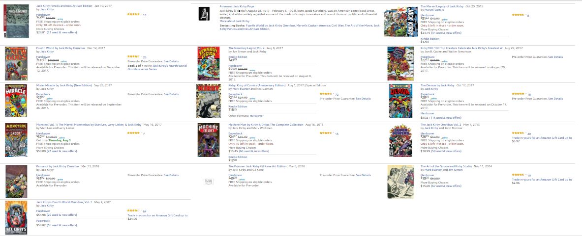Select Kindle Edition for Machine Man
This screenshot has width=582, height=236.
click(x=238, y=157)
